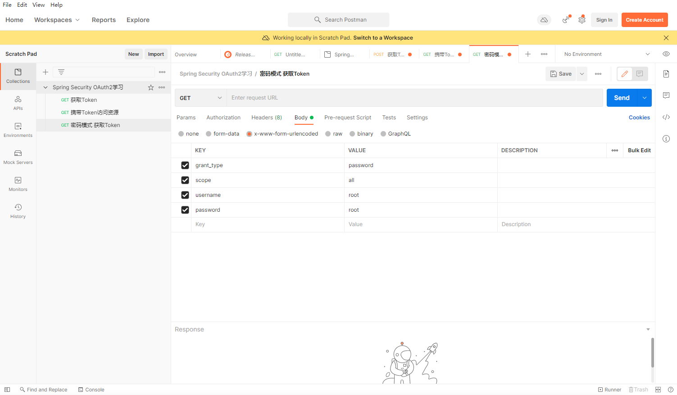Select the none body type
Screen dimensions: 677x395
[181, 134]
